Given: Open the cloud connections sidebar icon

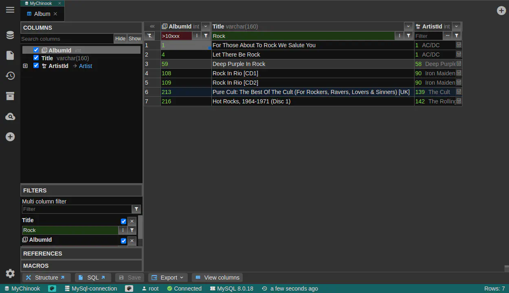Looking at the screenshot, I should (10, 117).
